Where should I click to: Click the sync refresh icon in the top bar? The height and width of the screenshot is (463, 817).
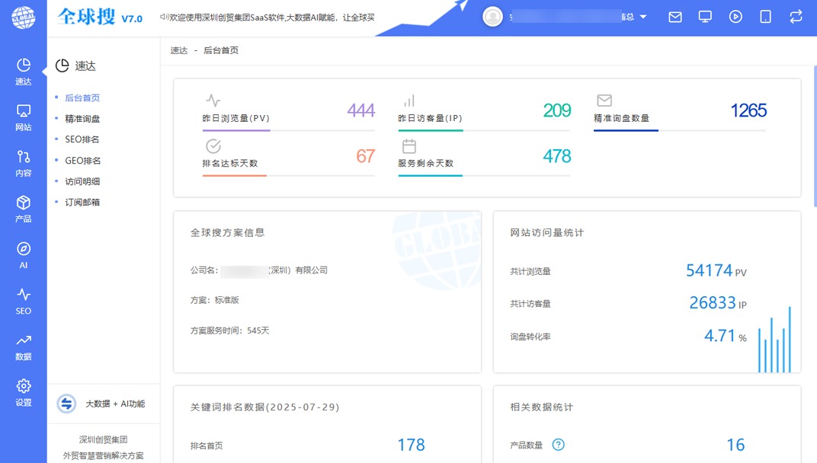796,17
